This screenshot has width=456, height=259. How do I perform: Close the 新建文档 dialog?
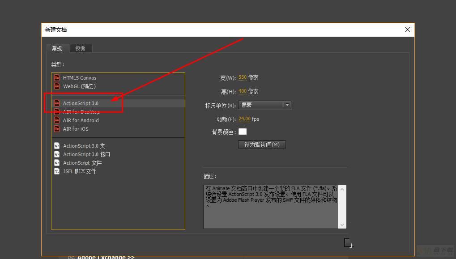tap(407, 30)
